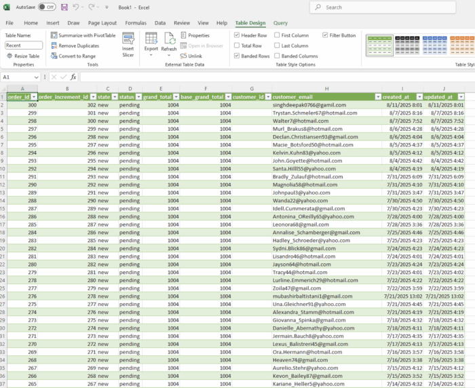Open the state column filter dropdown

coord(115,97)
